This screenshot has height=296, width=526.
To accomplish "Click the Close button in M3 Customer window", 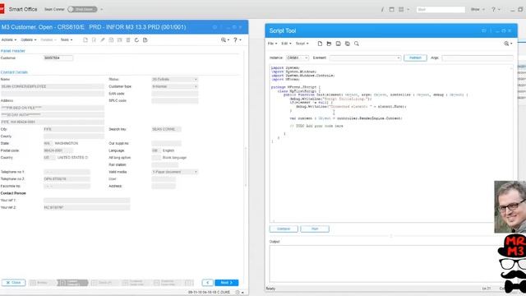I will pos(13,283).
